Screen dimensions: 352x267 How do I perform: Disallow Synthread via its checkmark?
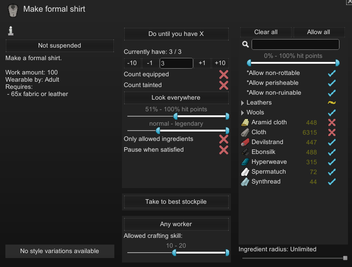tap(332, 182)
